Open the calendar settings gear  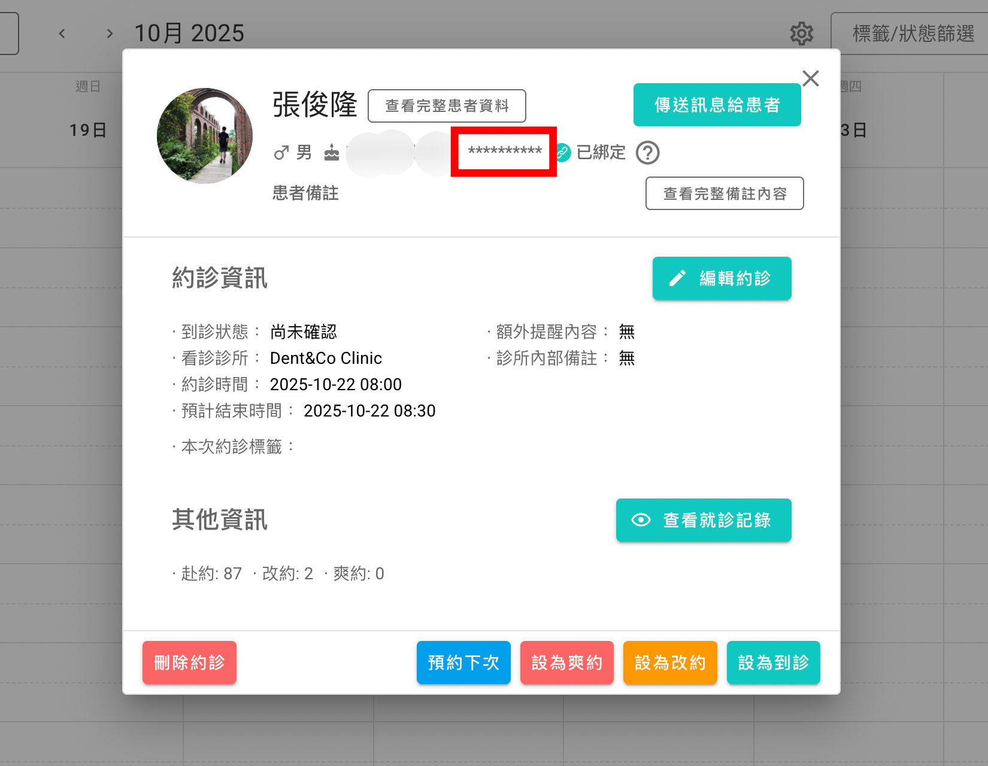(x=802, y=34)
